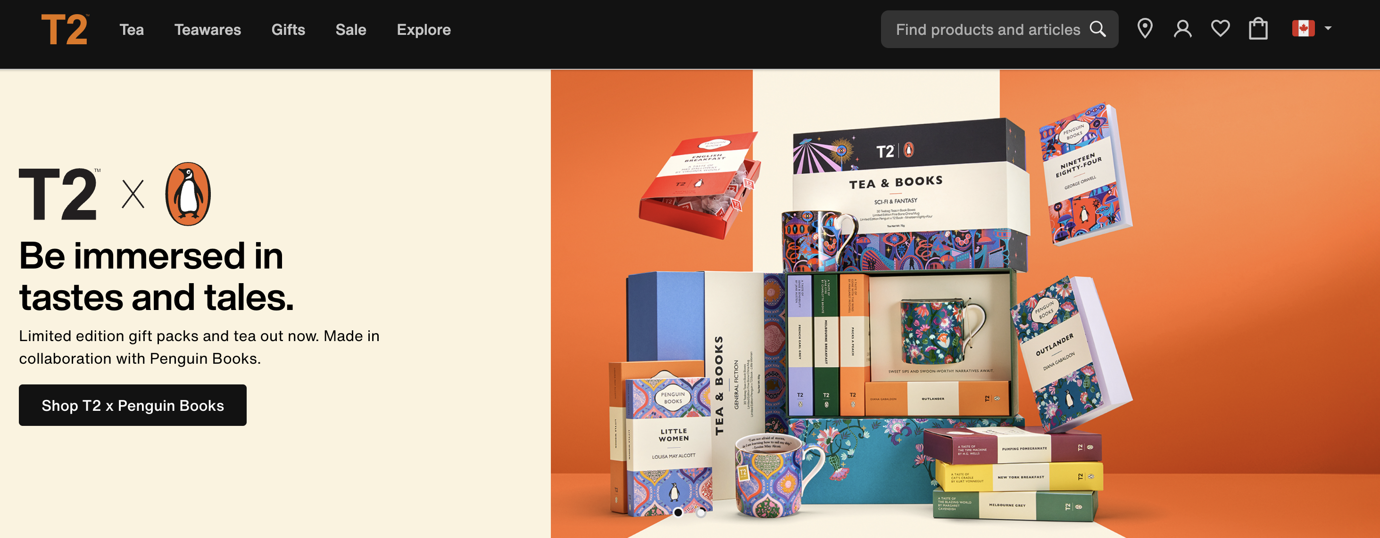The image size is (1380, 538).
Task: Open the Gifts menu
Action: [x=288, y=29]
